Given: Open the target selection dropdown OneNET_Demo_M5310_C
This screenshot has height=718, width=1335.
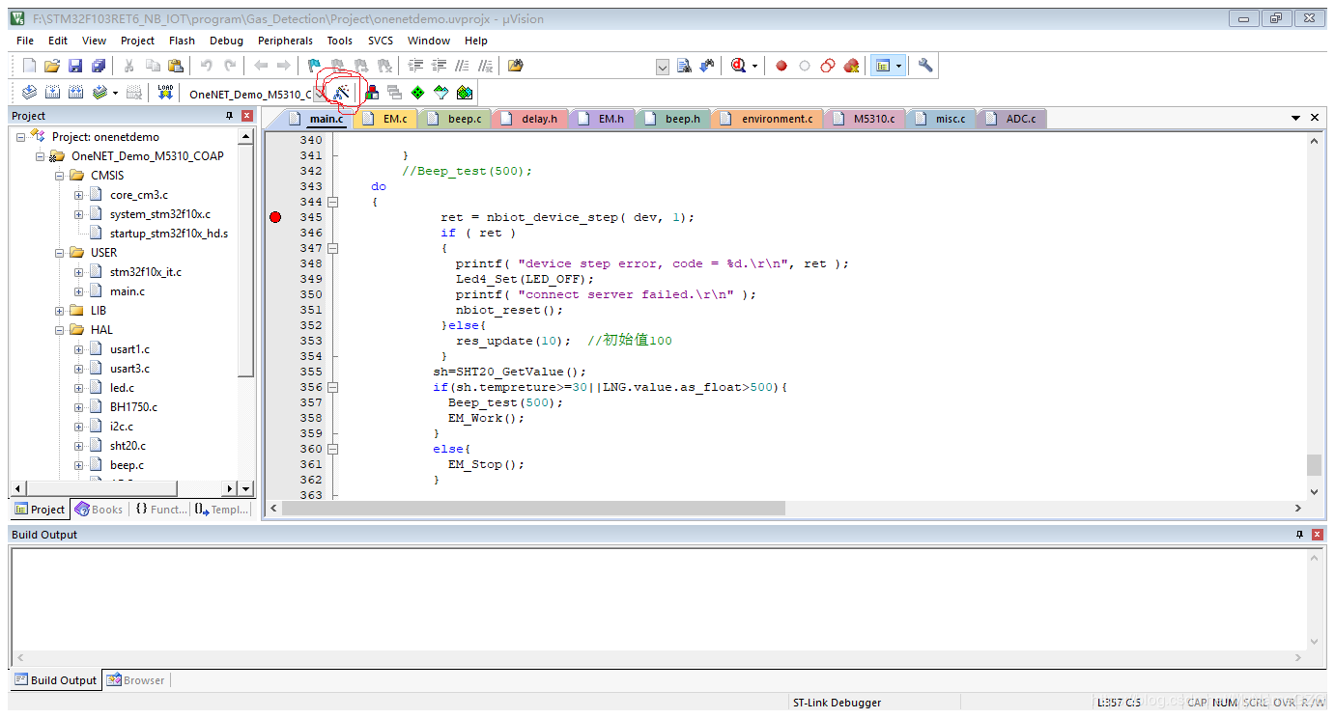Looking at the screenshot, I should point(320,94).
